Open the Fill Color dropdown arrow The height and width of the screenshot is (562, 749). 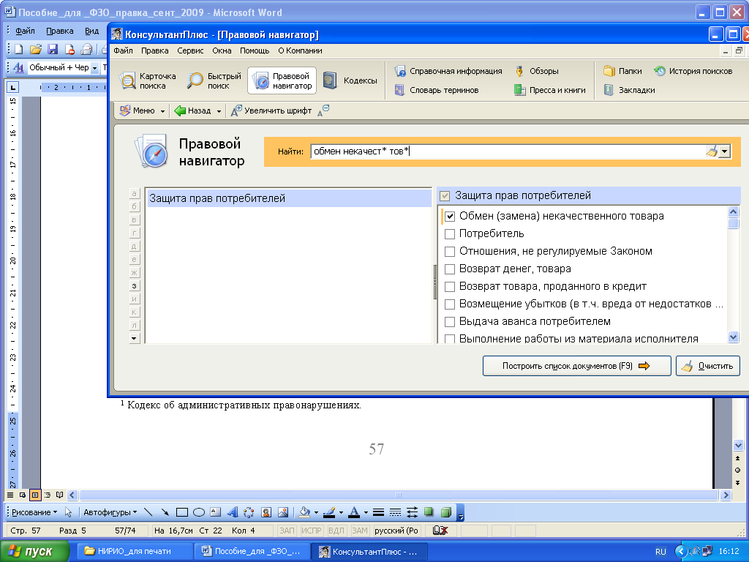(x=316, y=512)
